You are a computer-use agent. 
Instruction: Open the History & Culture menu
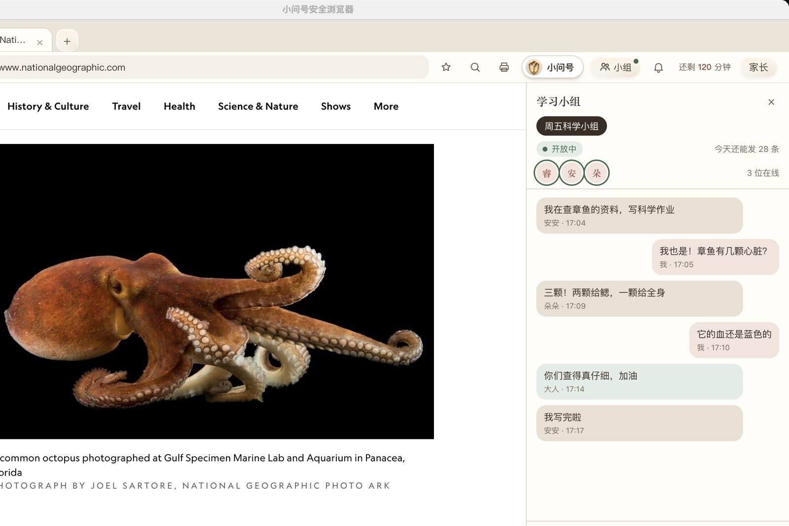(48, 106)
